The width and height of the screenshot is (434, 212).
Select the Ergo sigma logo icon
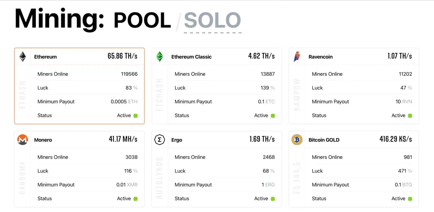point(159,139)
